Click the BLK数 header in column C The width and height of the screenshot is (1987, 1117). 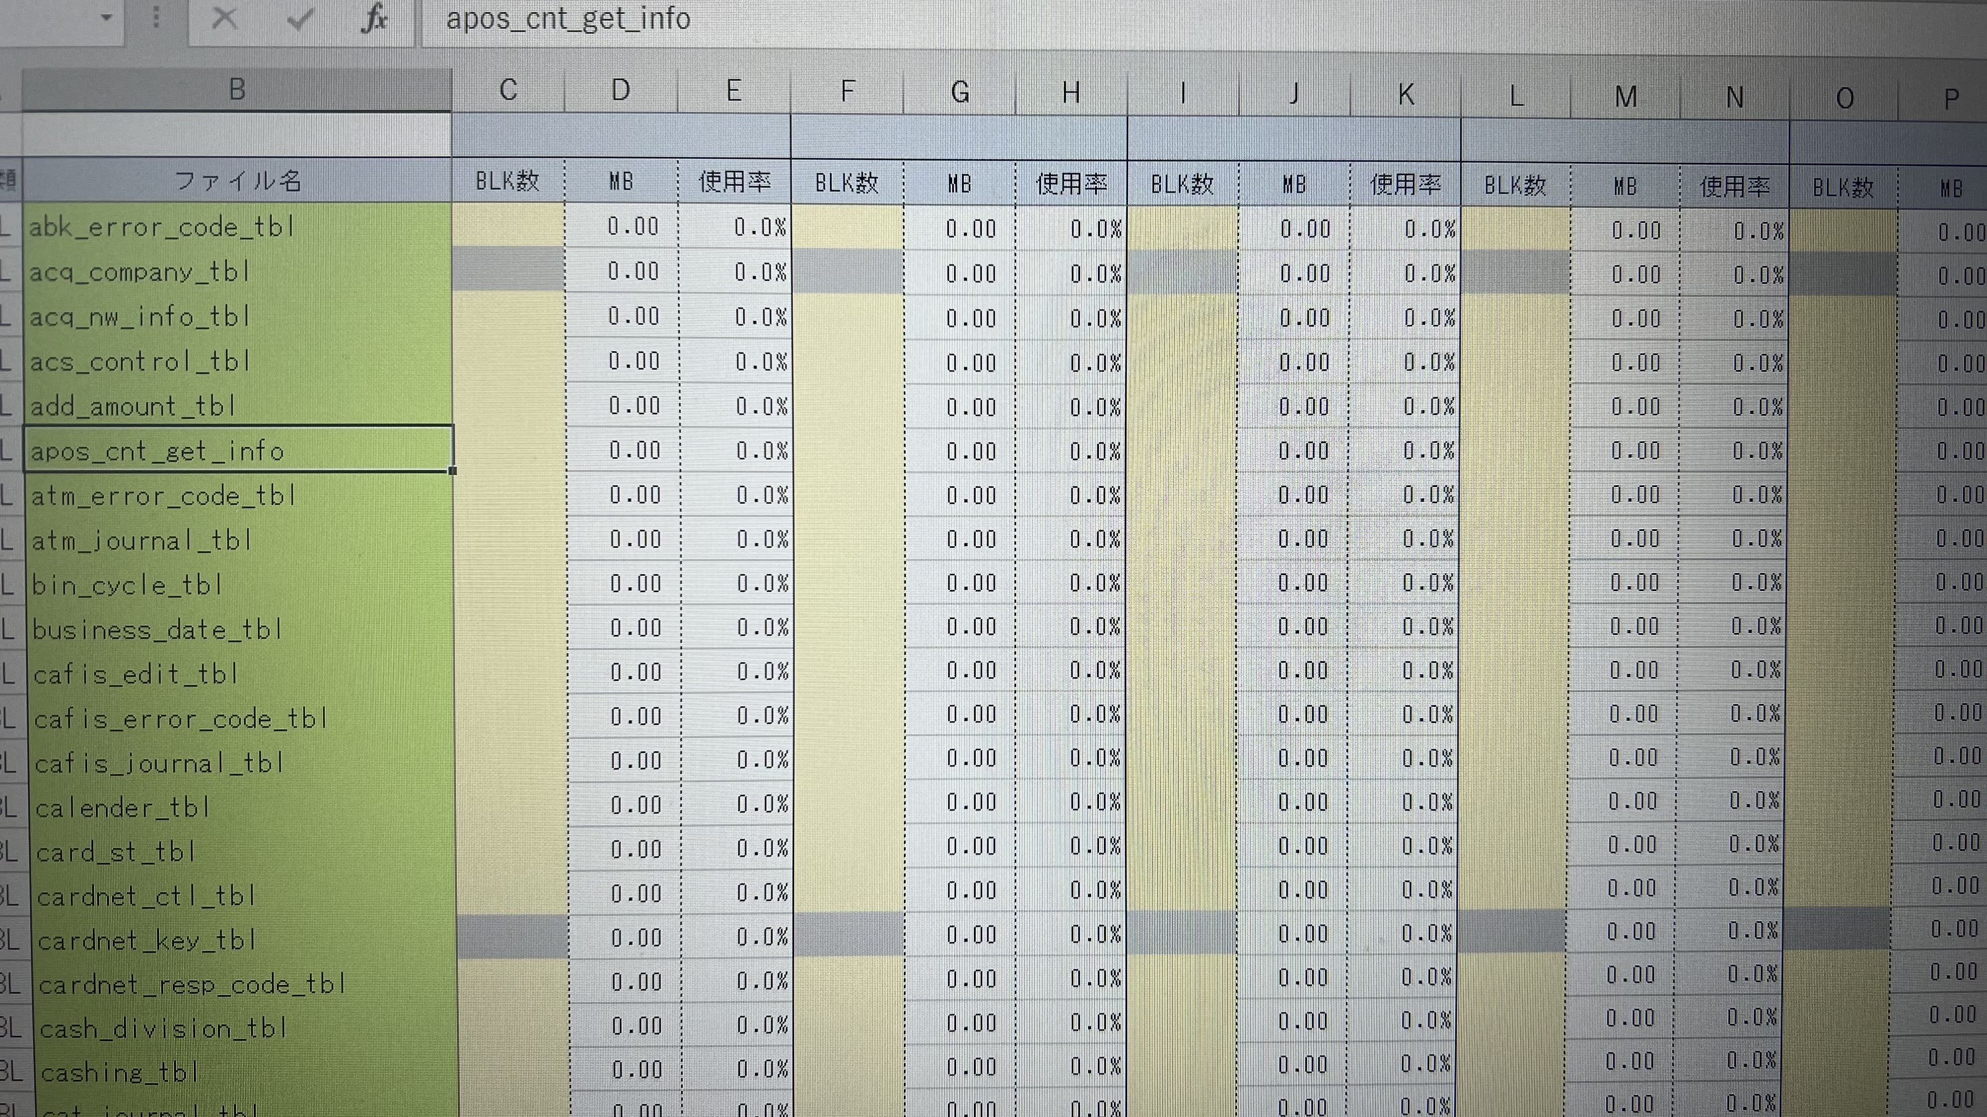[x=508, y=182]
